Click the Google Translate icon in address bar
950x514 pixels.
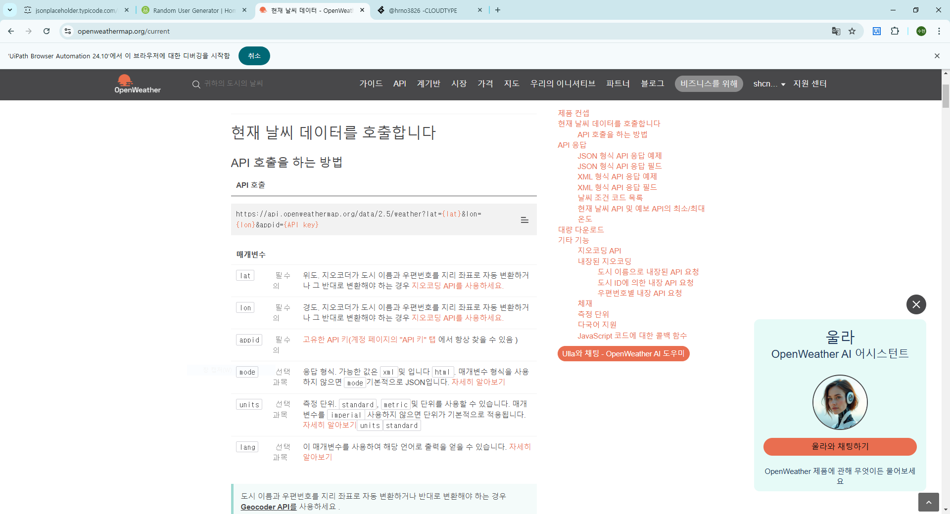[836, 31]
